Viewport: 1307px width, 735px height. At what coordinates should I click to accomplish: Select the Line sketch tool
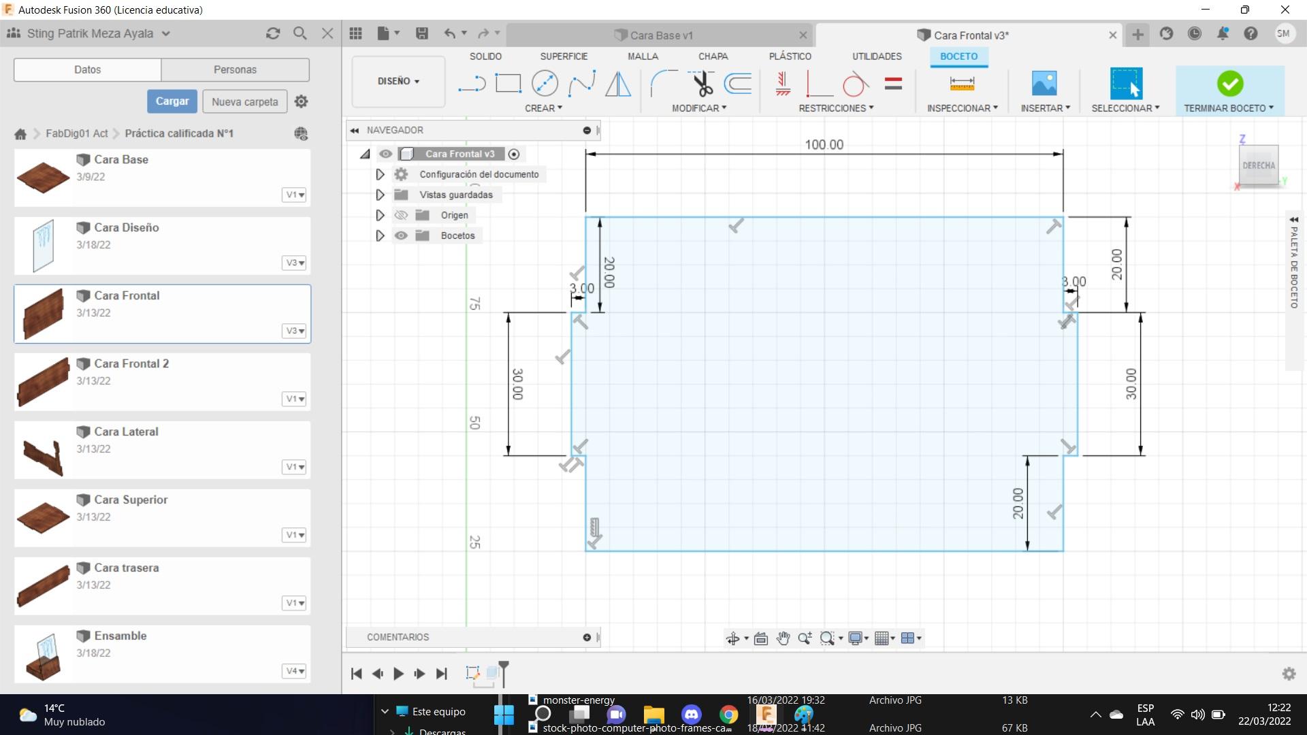471,84
